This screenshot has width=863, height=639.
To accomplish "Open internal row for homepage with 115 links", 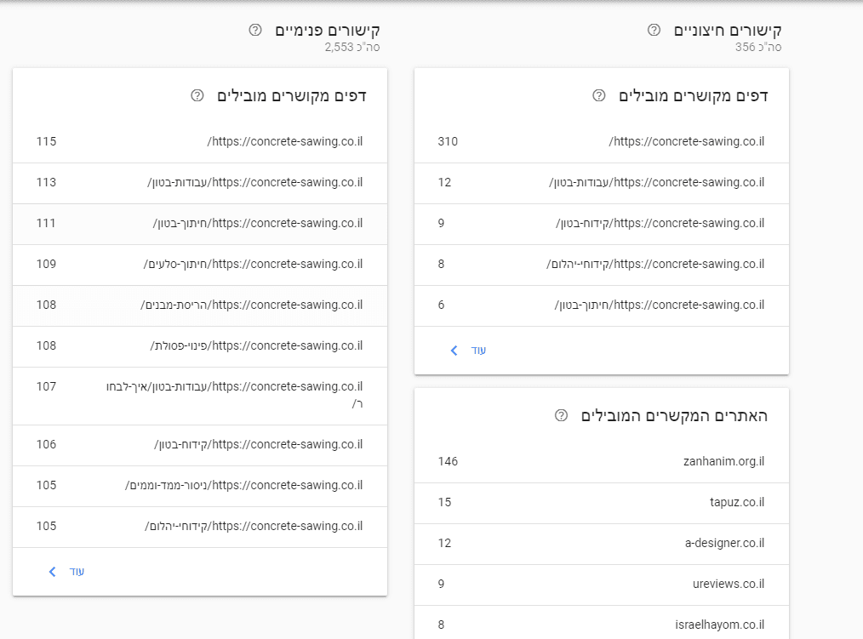I will [200, 142].
